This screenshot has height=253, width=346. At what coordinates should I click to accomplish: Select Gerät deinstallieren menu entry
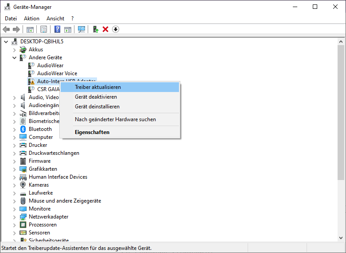pyautogui.click(x=97, y=107)
